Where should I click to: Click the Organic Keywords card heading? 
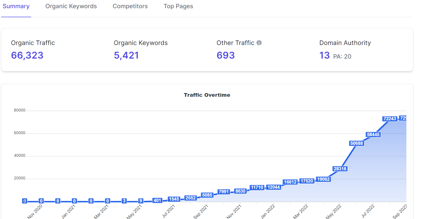141,43
